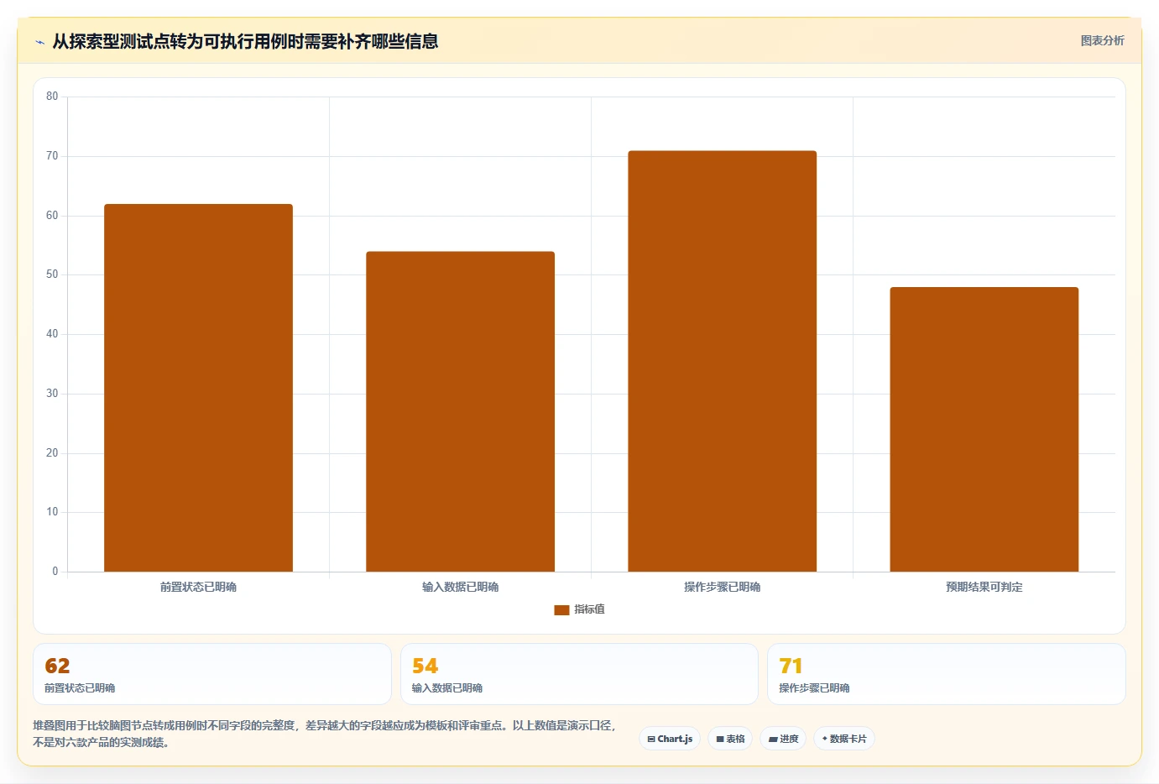Click the 预期结果可判定 x-axis label
The height and width of the screenshot is (784, 1159).
[984, 587]
